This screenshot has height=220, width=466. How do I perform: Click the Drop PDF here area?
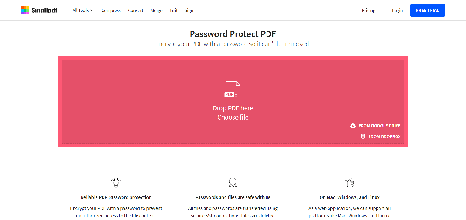233,108
